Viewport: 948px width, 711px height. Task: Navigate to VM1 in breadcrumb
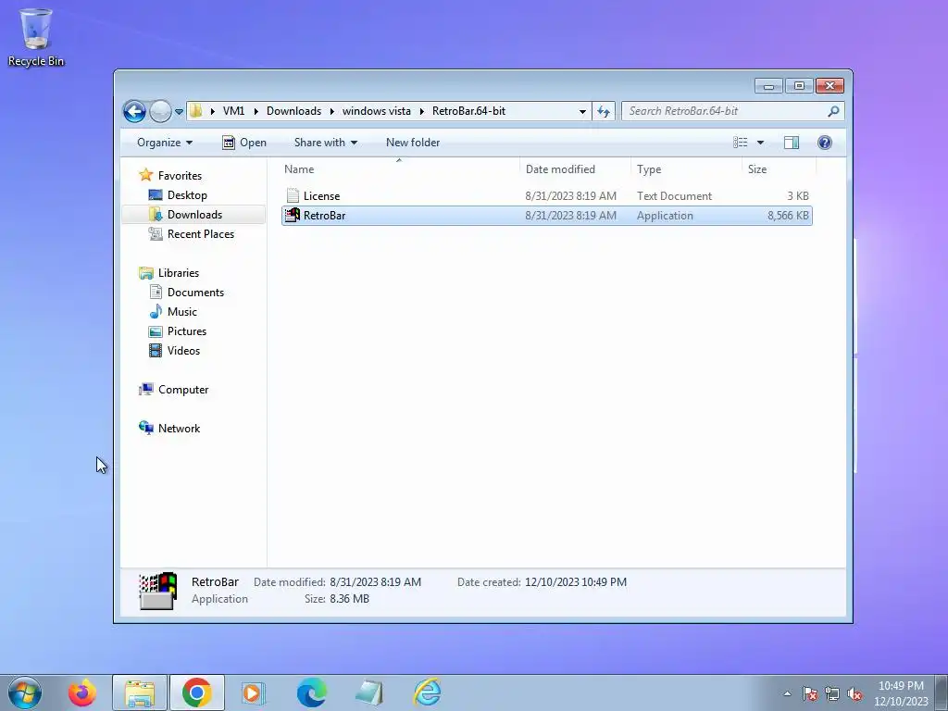(233, 111)
